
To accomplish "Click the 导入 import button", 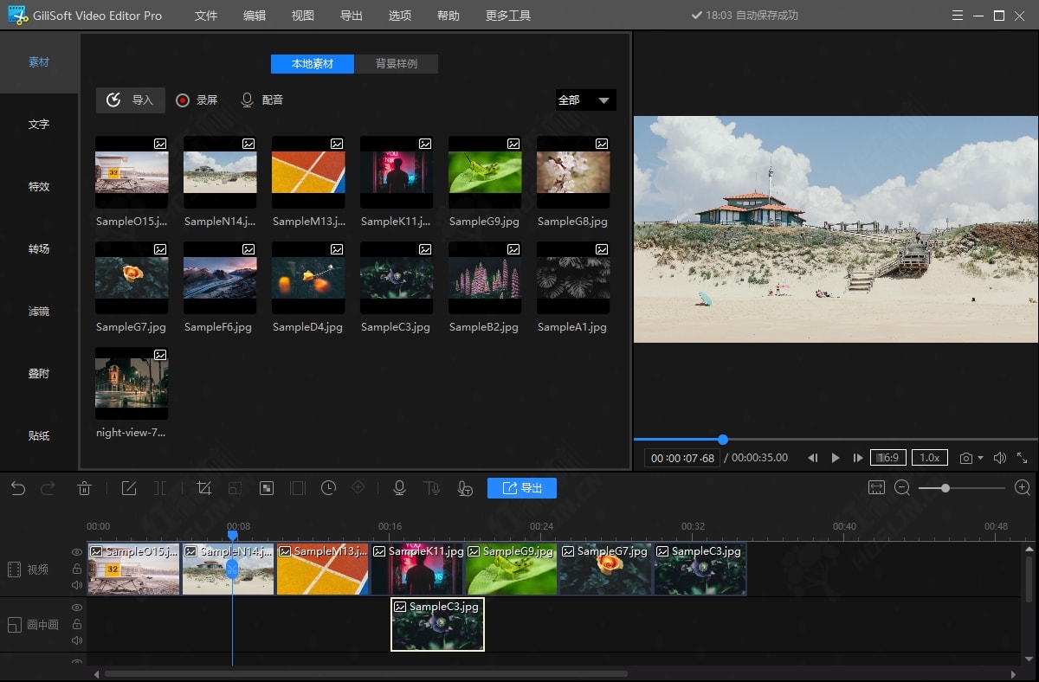I will pos(130,100).
